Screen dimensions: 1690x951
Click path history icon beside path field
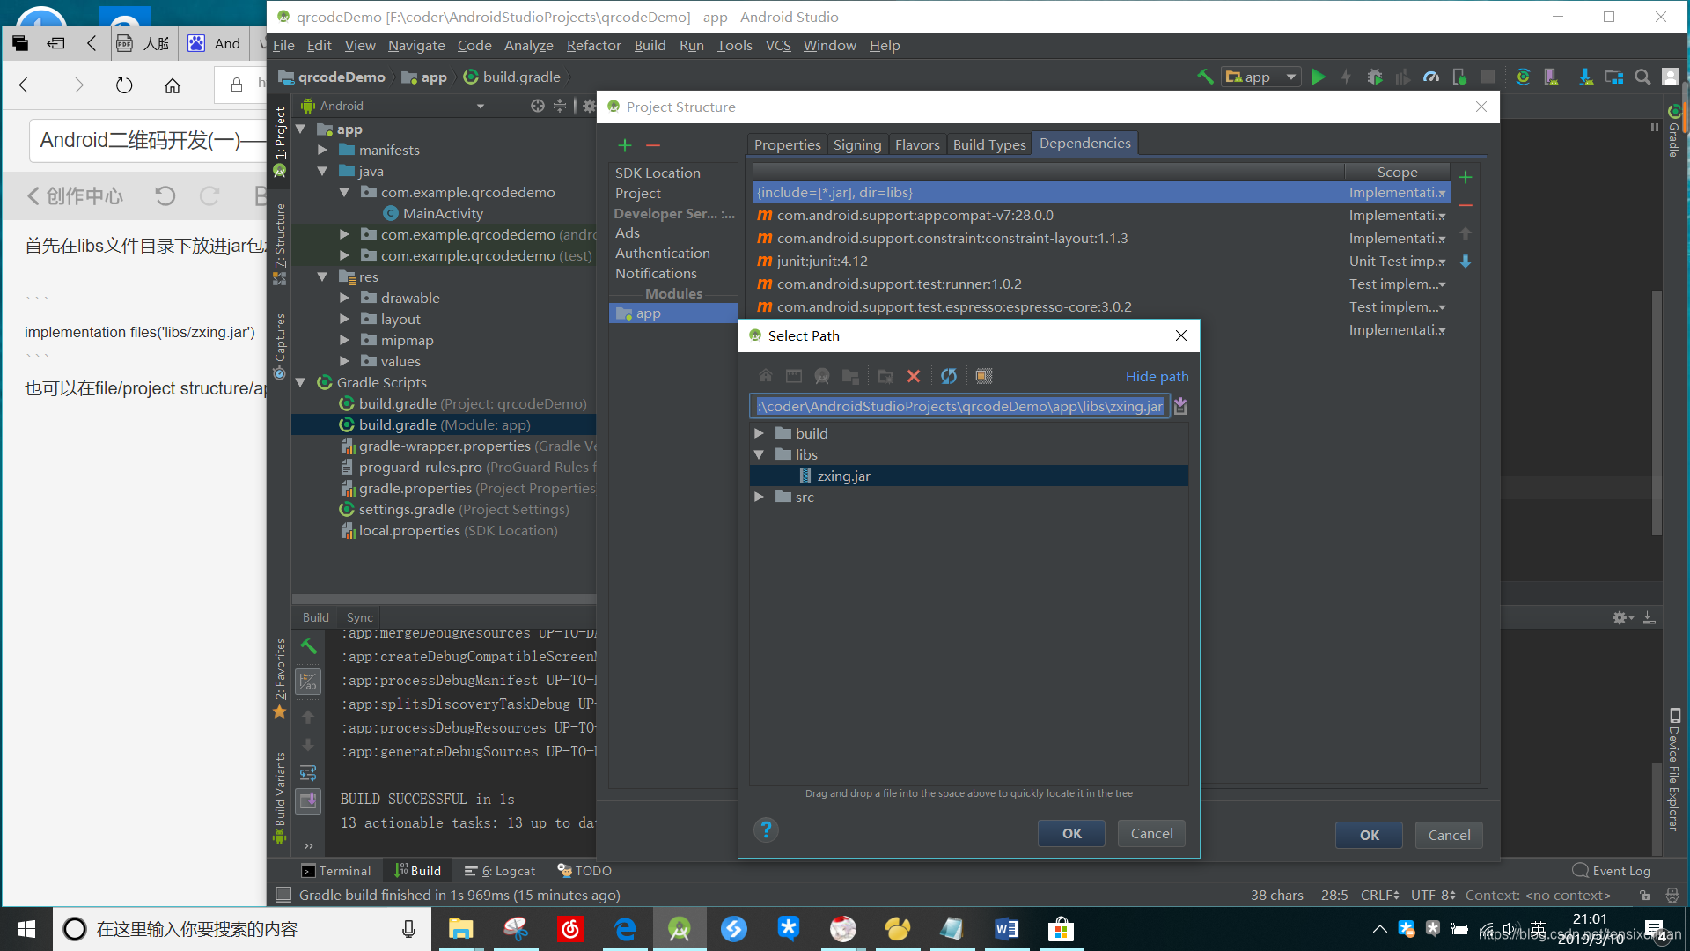[x=1181, y=406]
